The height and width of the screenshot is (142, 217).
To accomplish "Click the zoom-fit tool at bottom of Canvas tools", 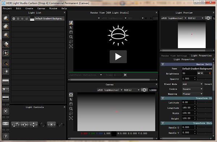I will [71, 118].
